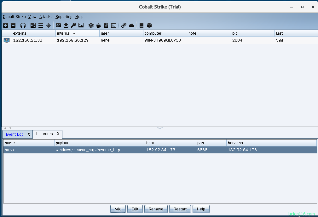The image size is (318, 217).
Task: Sort sessions by last column header
Action: tap(296, 33)
